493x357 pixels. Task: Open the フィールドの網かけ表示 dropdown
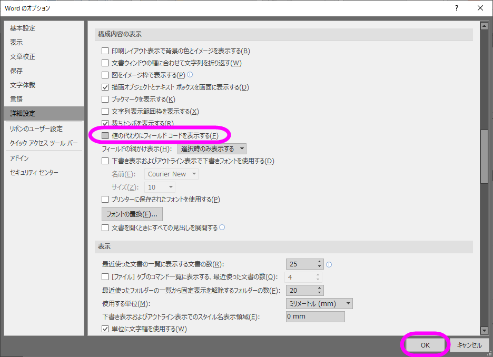tap(212, 148)
